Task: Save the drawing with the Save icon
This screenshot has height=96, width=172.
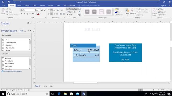Action: pos(3,2)
